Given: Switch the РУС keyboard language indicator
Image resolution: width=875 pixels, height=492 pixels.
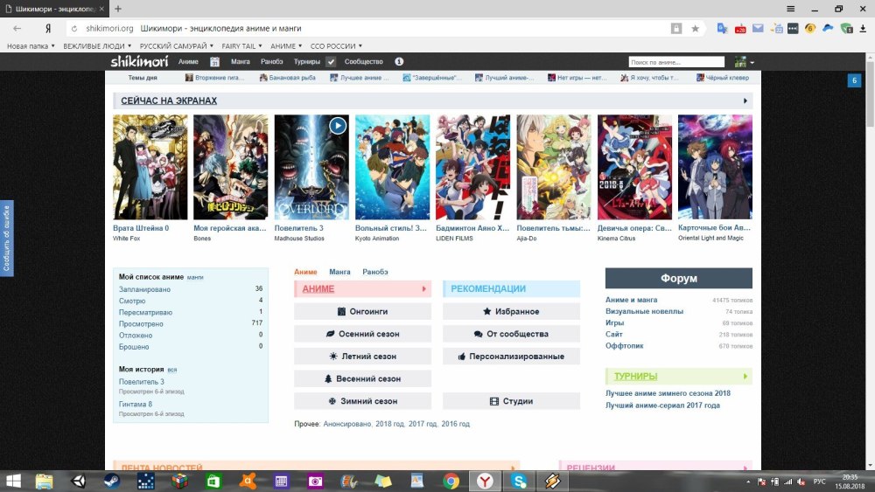Looking at the screenshot, I should tap(819, 482).
